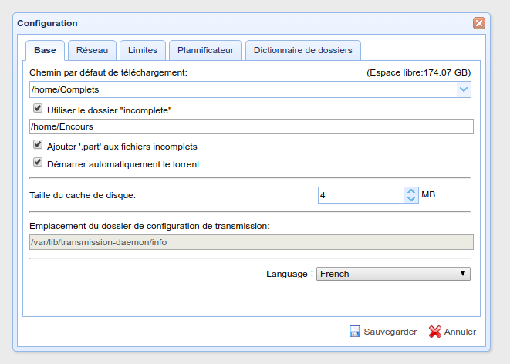This screenshot has width=510, height=364.
Task: Click the Sauvegarder button label
Action: 390,332
